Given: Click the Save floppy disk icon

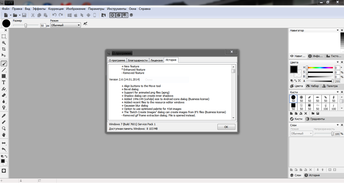Looking at the screenshot, I should pyautogui.click(x=24, y=15).
